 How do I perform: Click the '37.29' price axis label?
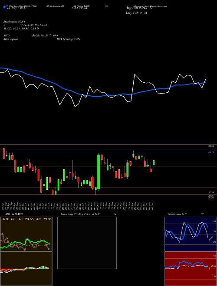[211, 192]
